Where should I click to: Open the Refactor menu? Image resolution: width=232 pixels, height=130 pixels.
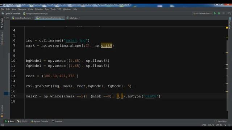(39, 9)
